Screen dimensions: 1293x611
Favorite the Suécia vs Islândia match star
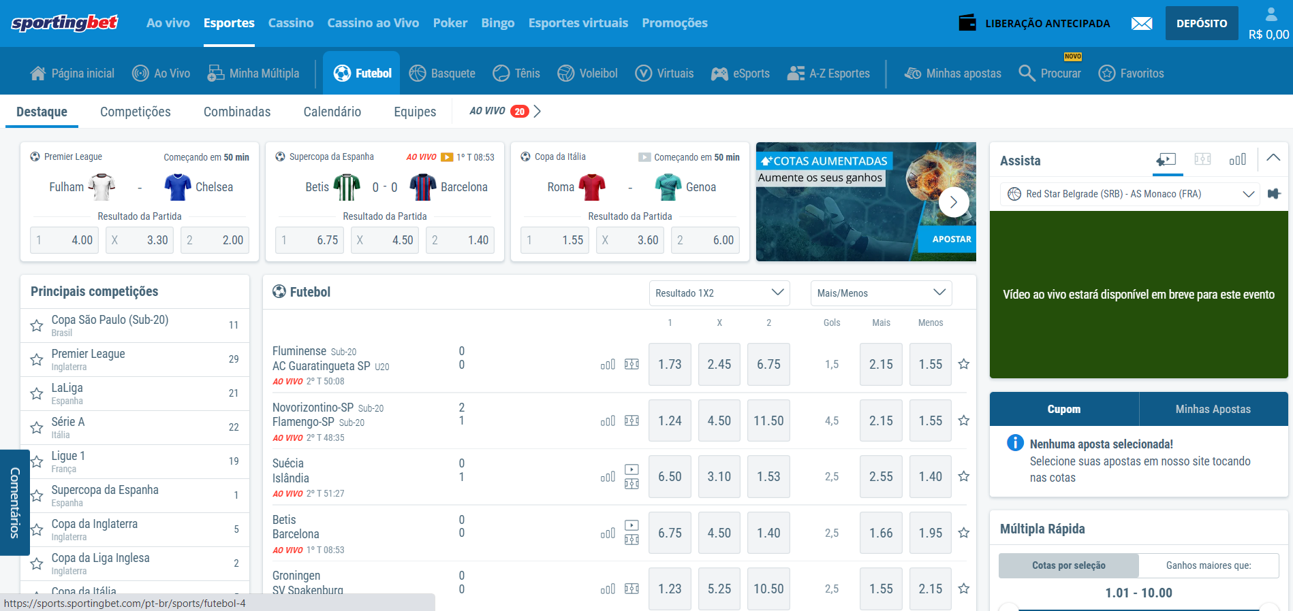pos(964,477)
